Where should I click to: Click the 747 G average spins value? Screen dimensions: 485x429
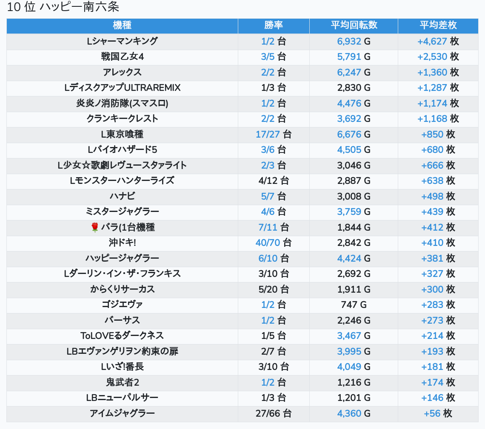(354, 305)
